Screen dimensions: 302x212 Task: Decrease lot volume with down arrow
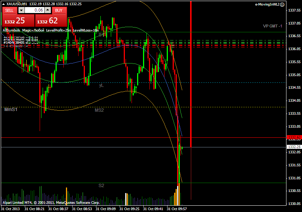point(21,10)
